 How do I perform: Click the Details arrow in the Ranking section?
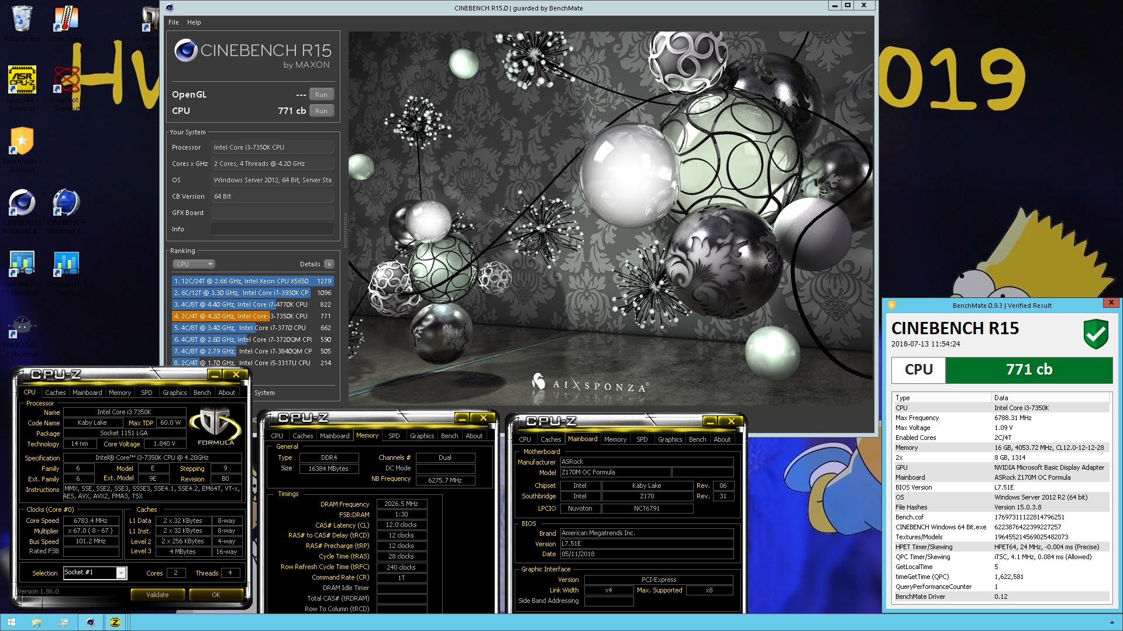click(x=329, y=264)
